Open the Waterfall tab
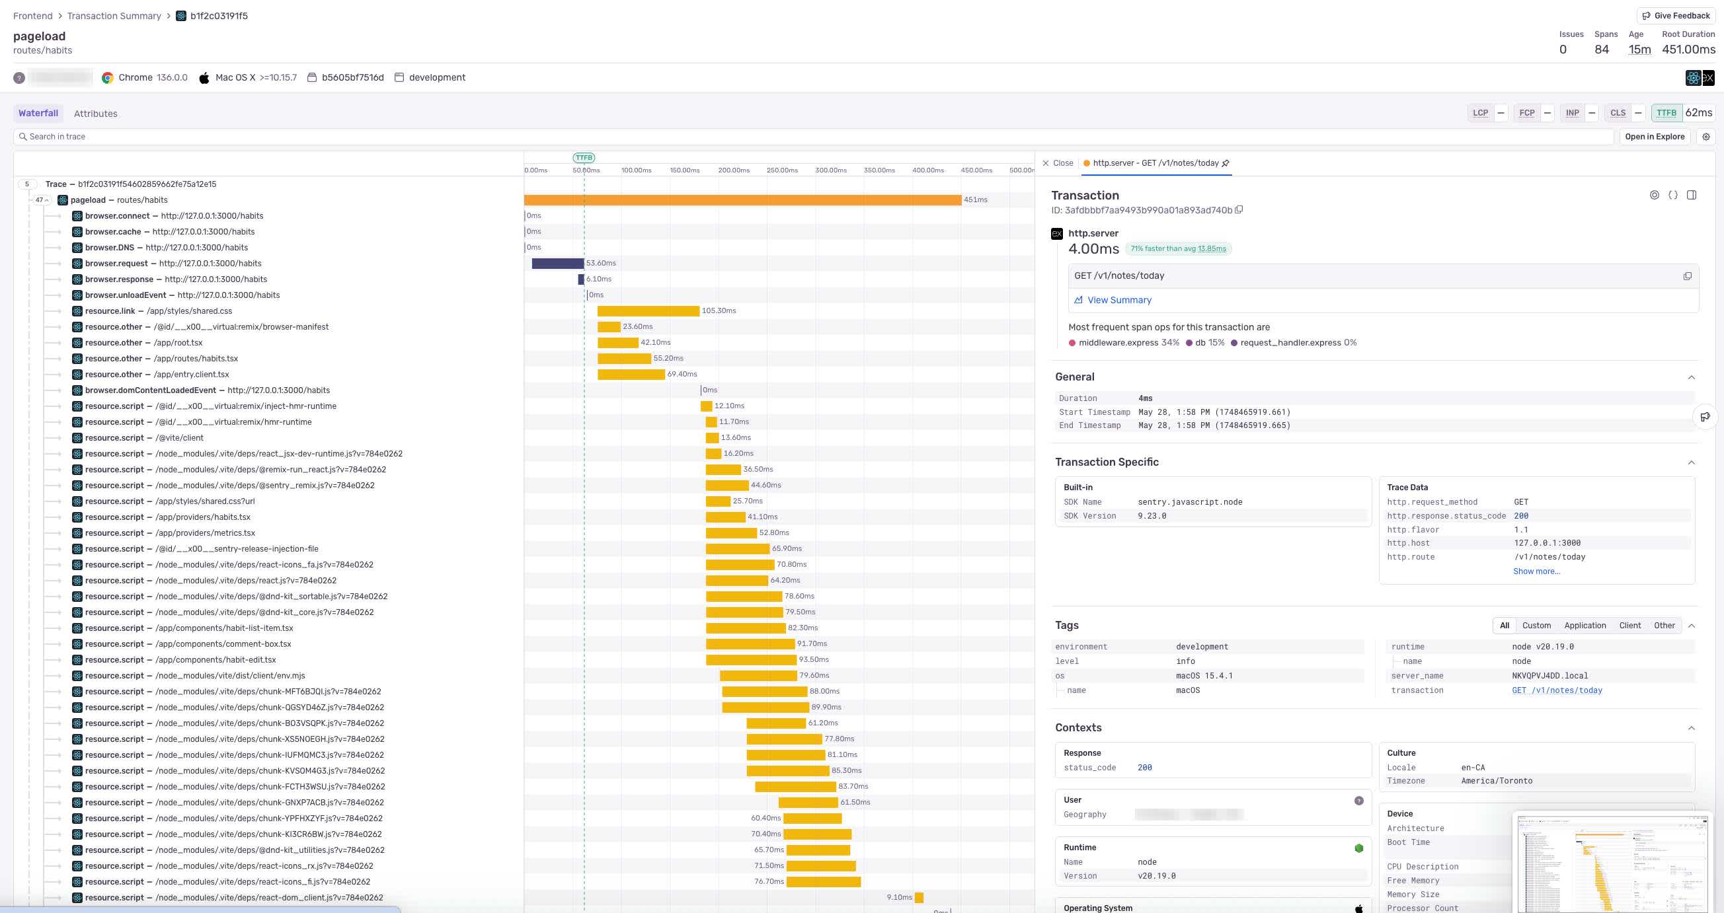Screen dimensions: 1724x913 coord(38,114)
